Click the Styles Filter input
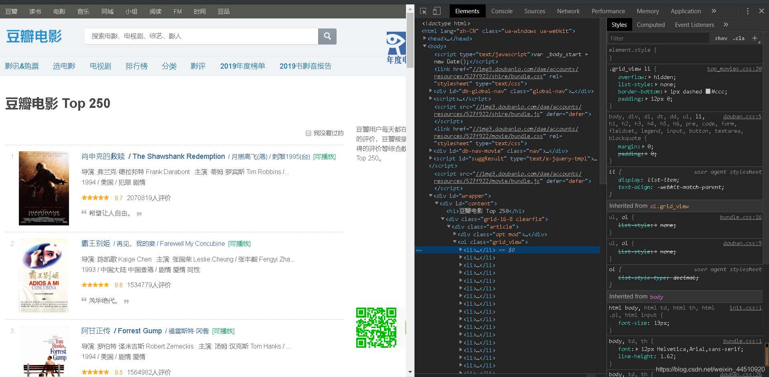769x377 pixels. point(658,39)
